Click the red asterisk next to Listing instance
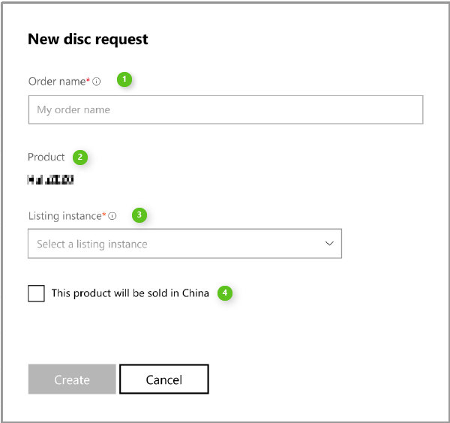This screenshot has width=450, height=423. pyautogui.click(x=104, y=214)
